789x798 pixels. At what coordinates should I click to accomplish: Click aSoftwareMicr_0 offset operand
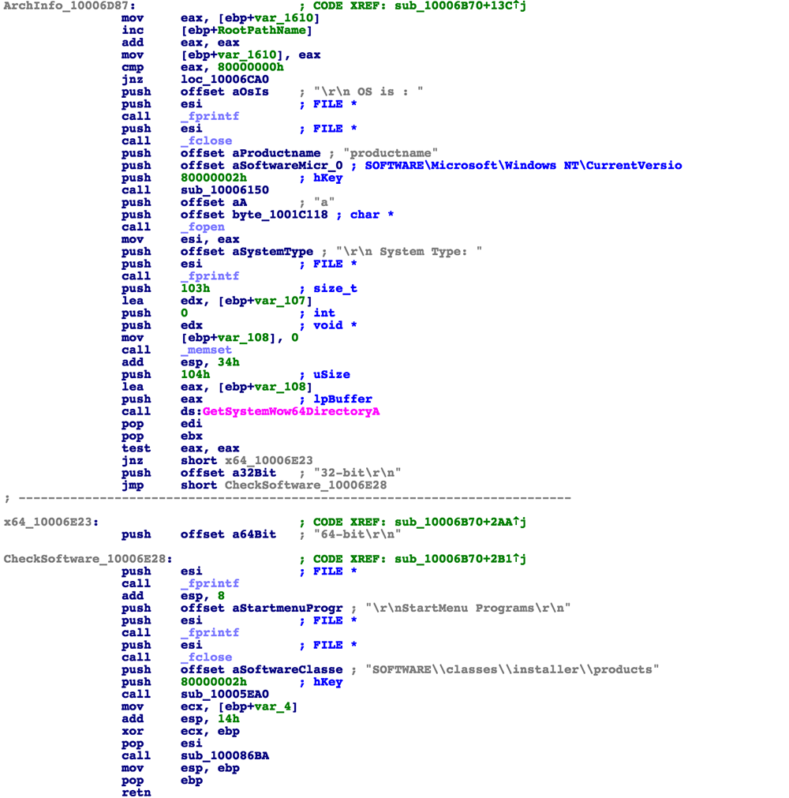pyautogui.click(x=287, y=166)
